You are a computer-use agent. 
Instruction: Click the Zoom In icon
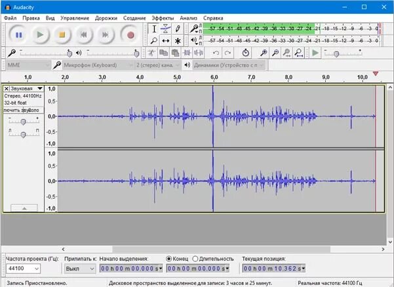tap(264, 53)
